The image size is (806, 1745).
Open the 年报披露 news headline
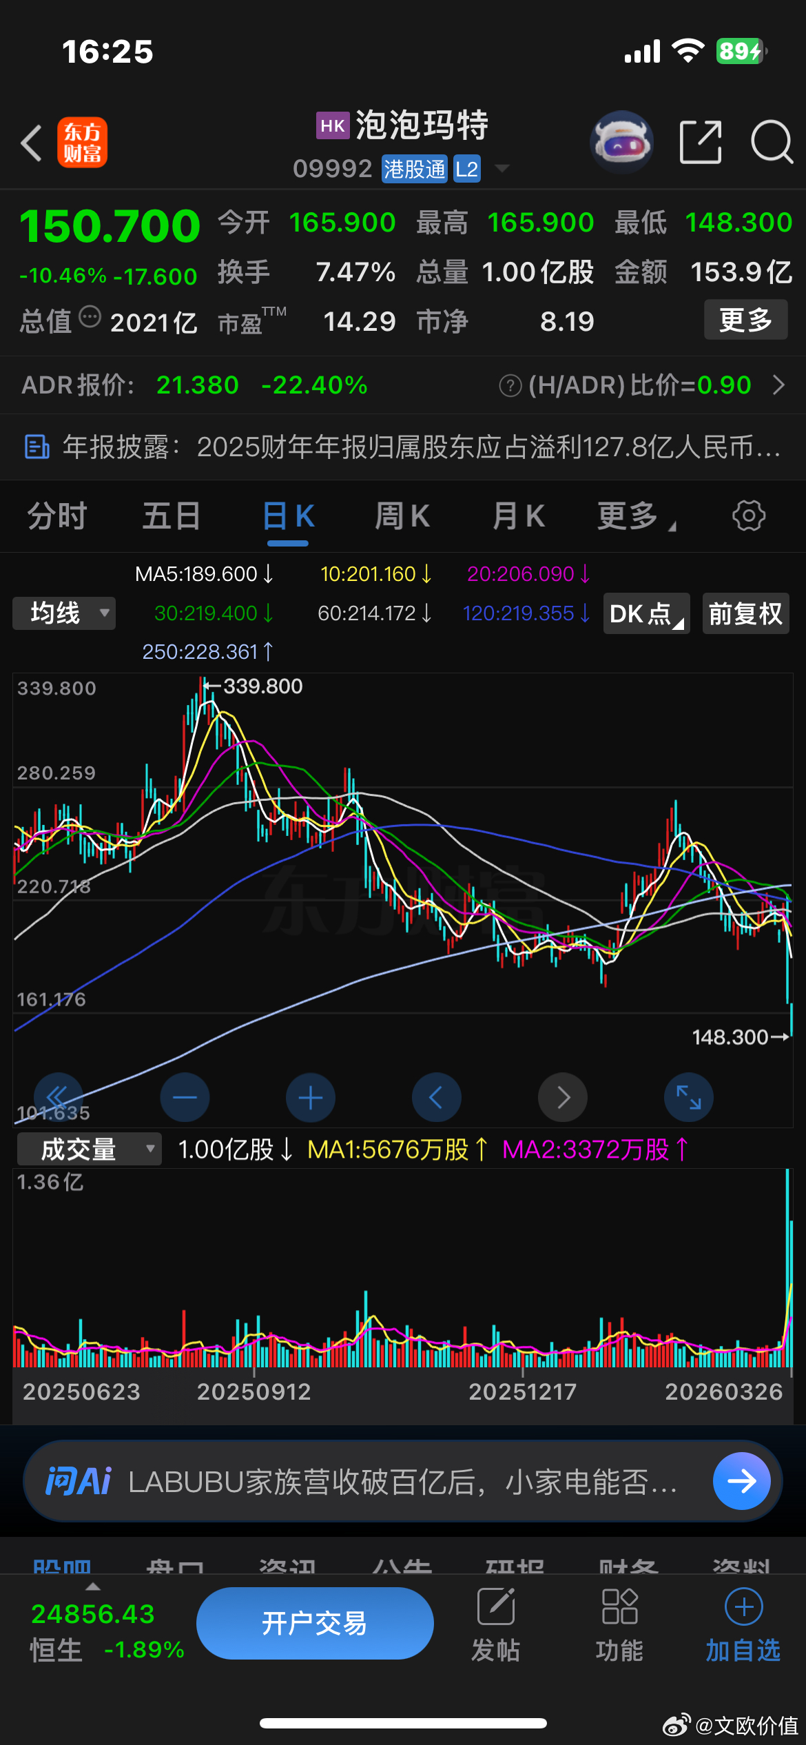(421, 447)
